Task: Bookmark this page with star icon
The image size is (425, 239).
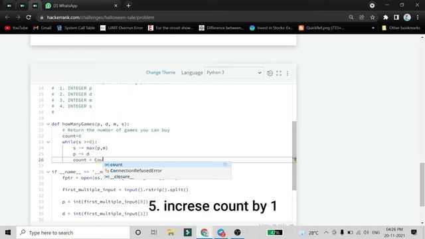Action: pos(373,17)
